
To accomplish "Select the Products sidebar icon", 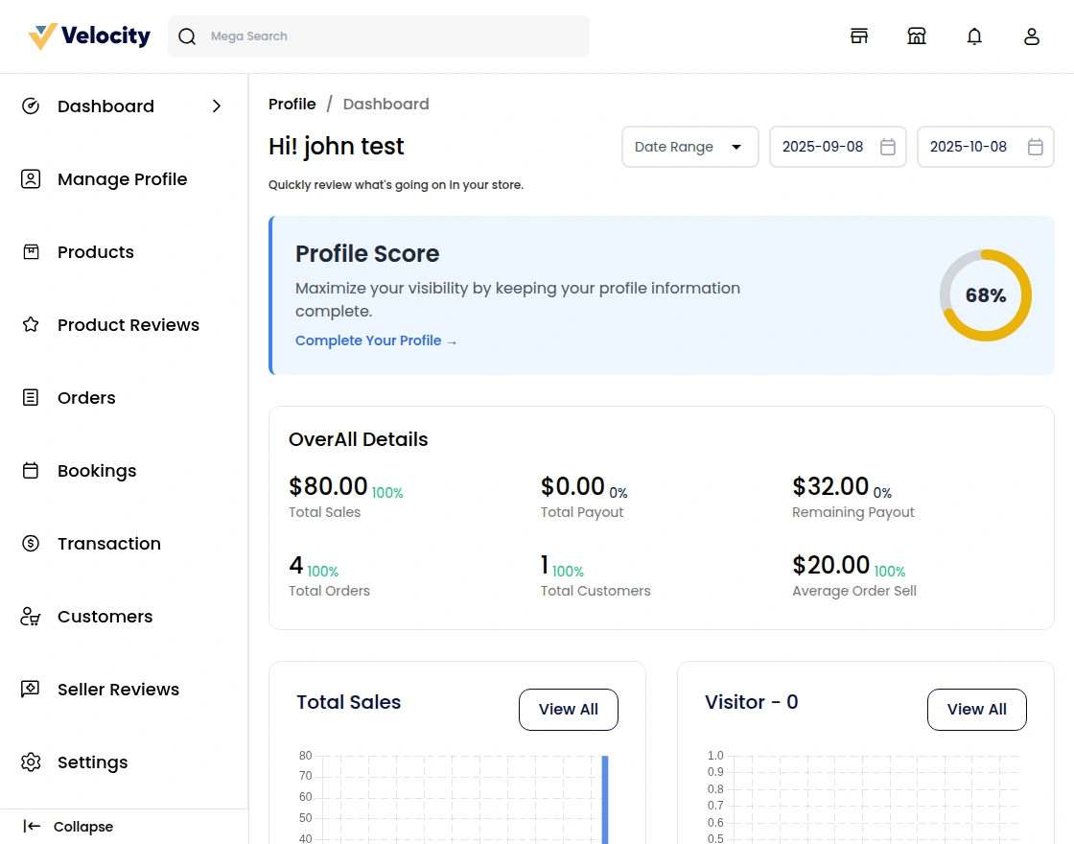I will click(30, 251).
